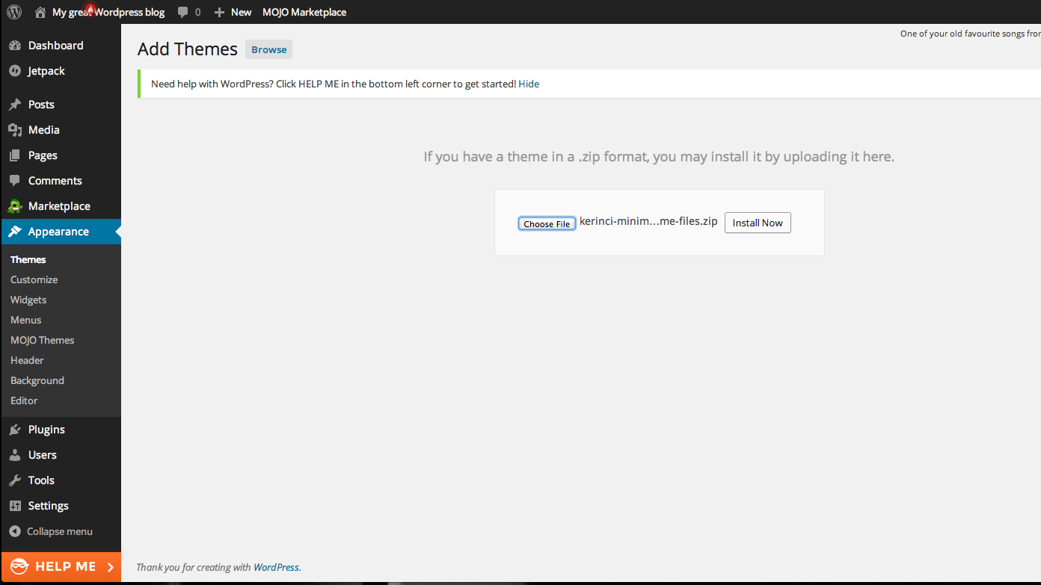
Task: Click the Plugins plug icon
Action: [15, 430]
